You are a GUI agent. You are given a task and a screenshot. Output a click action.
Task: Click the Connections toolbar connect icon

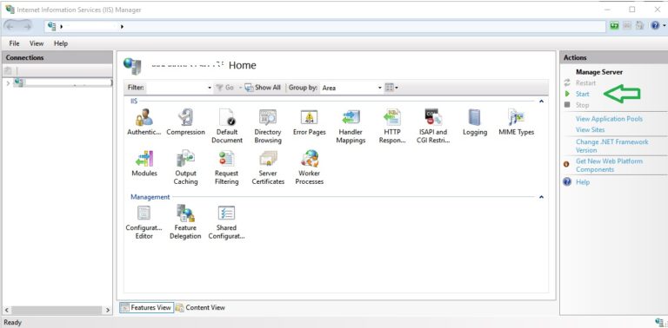(x=8, y=70)
